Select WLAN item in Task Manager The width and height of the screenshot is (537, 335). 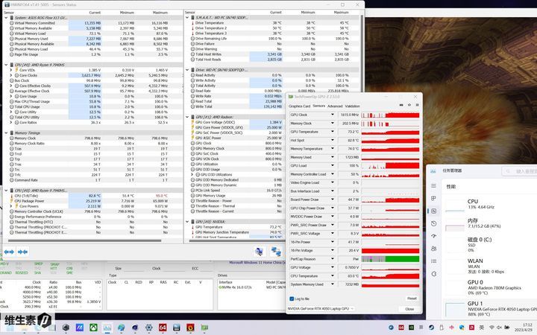491,266
